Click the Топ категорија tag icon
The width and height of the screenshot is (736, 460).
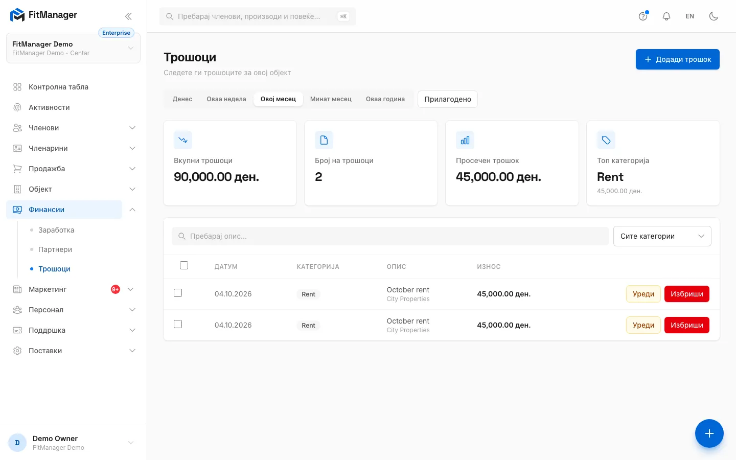point(606,140)
